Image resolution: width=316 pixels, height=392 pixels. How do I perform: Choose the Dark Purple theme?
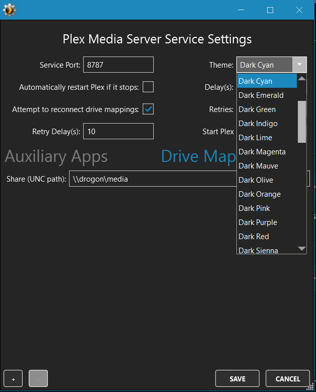(267, 222)
